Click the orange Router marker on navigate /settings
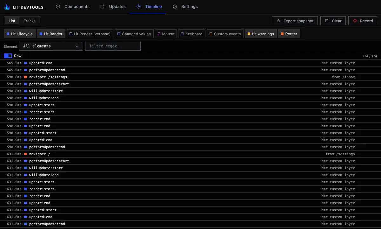Image resolution: width=381 pixels, height=229 pixels. point(25,77)
